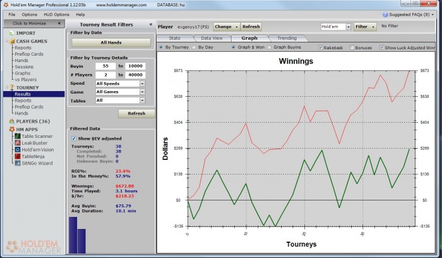Viewport: 442px width, 258px height.
Task: Open Graphs under CASH GAMES
Action: (x=22, y=73)
